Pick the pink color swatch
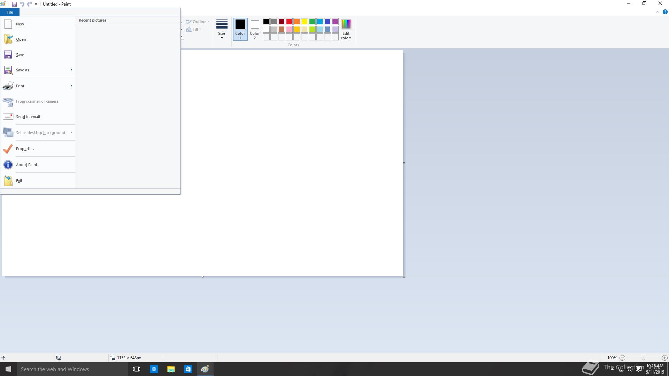This screenshot has height=376, width=669. click(289, 29)
